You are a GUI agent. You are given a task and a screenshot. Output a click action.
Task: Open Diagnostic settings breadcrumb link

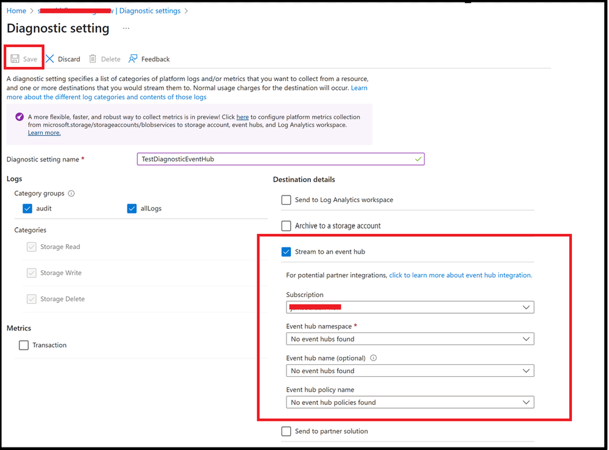click(x=150, y=11)
